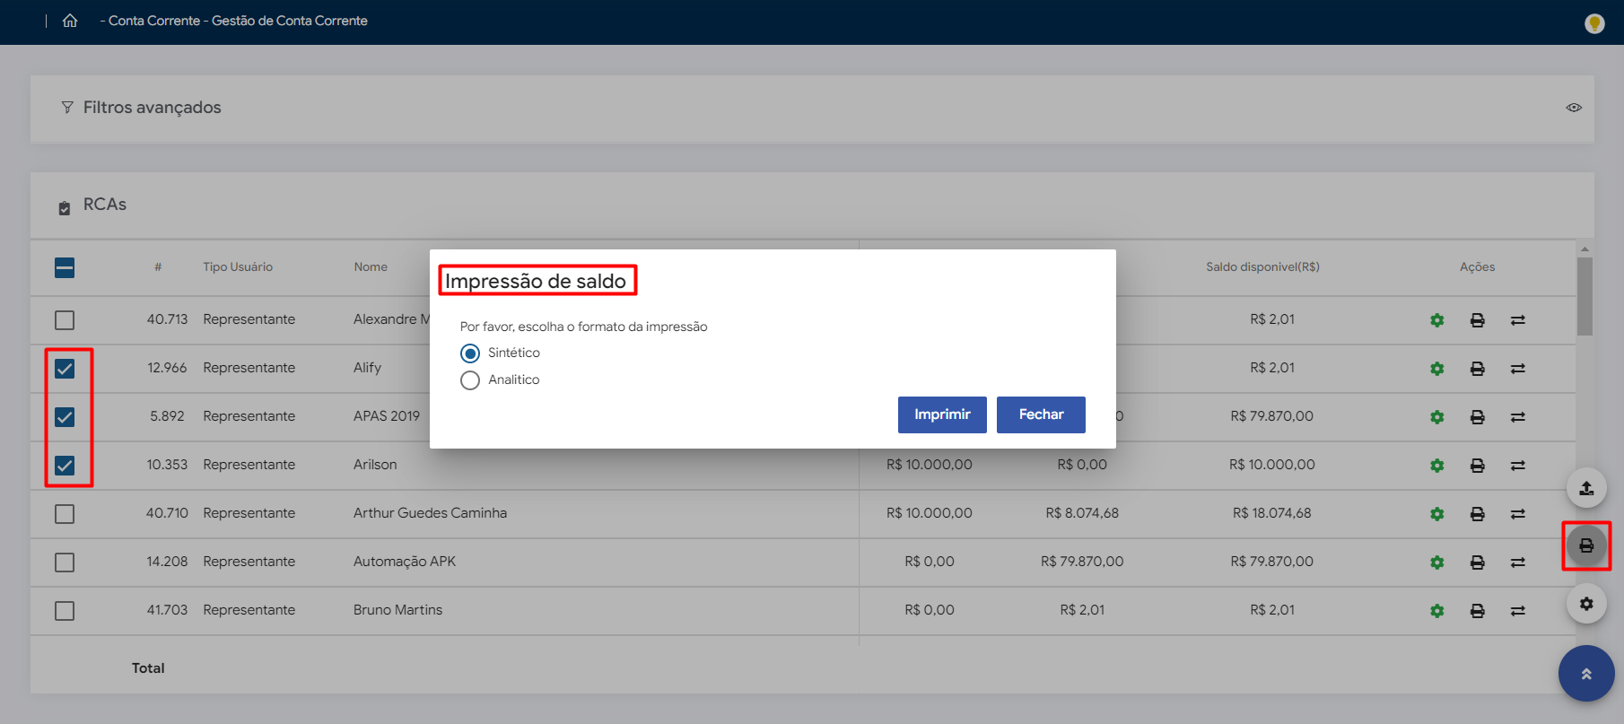1624x724 pixels.
Task: Click the table vertical scrollbar thumb
Action: (x=1585, y=296)
